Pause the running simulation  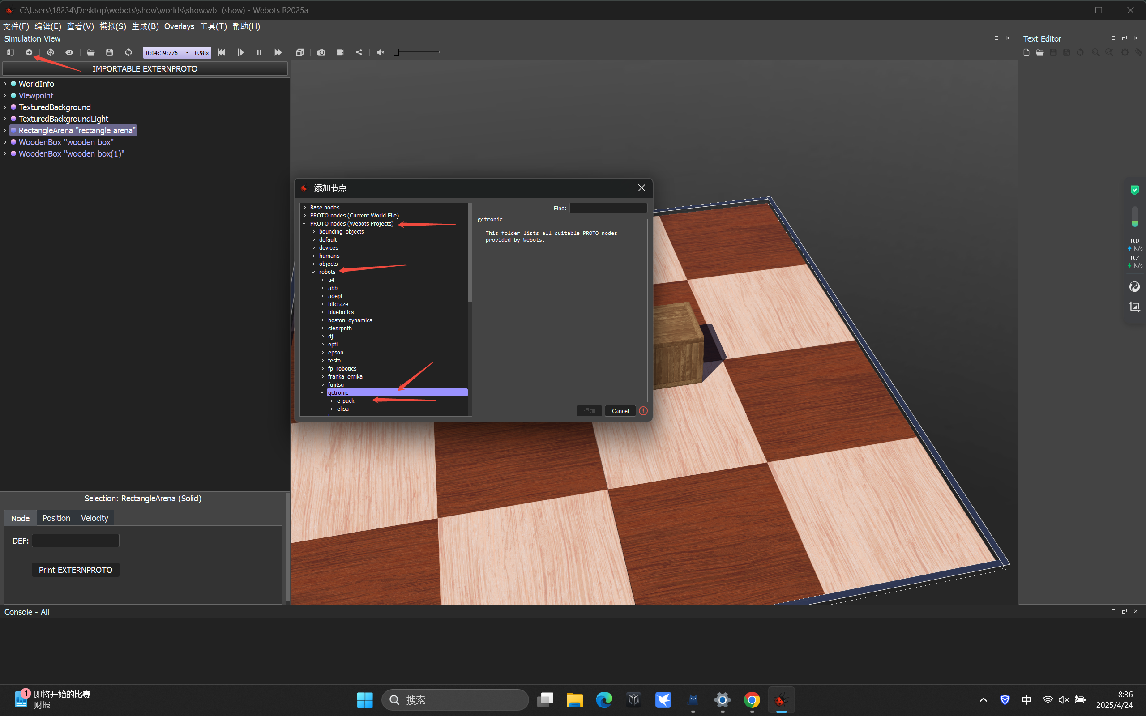point(259,52)
